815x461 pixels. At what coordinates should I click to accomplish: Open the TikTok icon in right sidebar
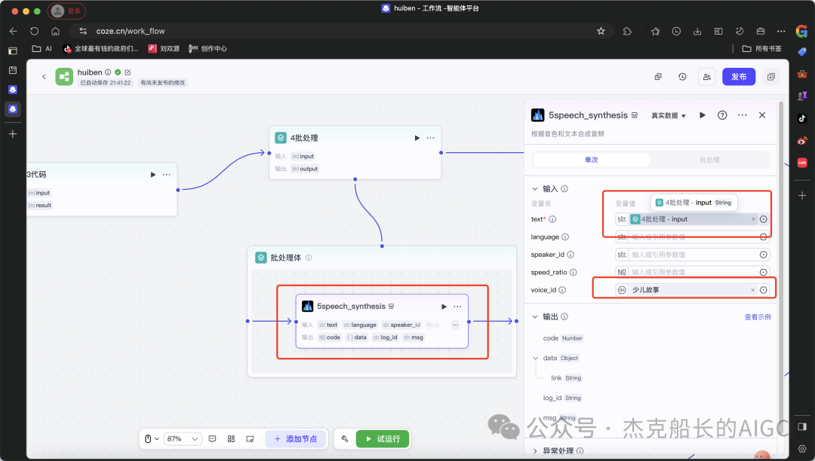click(802, 118)
